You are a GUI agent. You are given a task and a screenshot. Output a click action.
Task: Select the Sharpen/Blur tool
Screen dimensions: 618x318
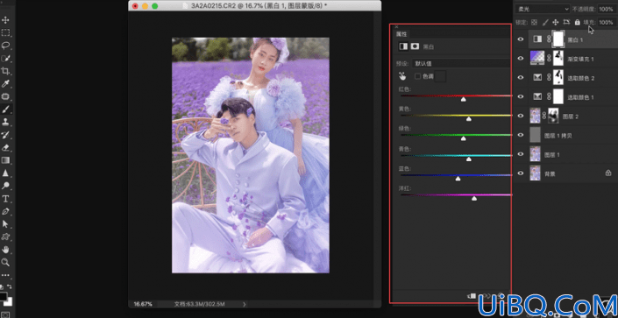click(5, 173)
